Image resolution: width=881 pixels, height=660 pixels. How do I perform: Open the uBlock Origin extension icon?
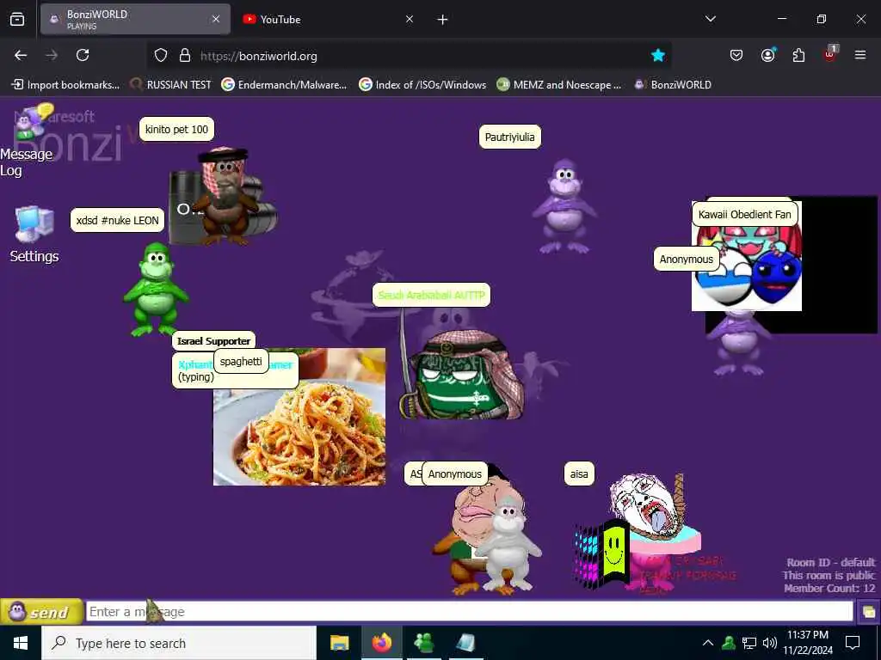pyautogui.click(x=830, y=54)
